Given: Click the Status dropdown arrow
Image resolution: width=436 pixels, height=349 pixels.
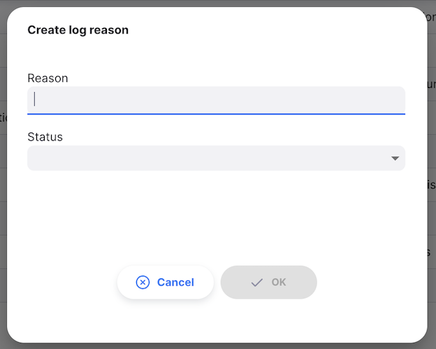Looking at the screenshot, I should coord(395,158).
